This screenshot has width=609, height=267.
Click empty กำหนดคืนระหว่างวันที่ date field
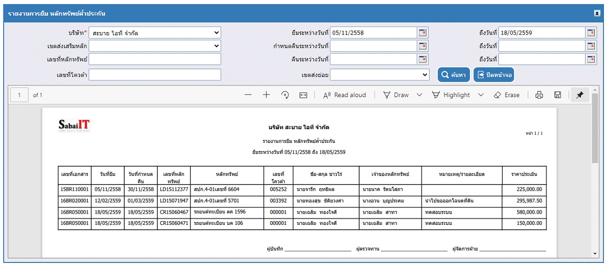click(x=374, y=46)
